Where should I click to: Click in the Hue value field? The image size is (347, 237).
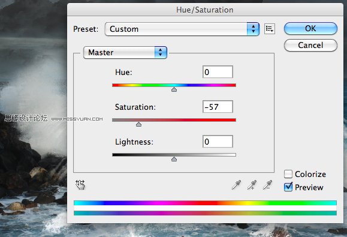[x=218, y=72]
